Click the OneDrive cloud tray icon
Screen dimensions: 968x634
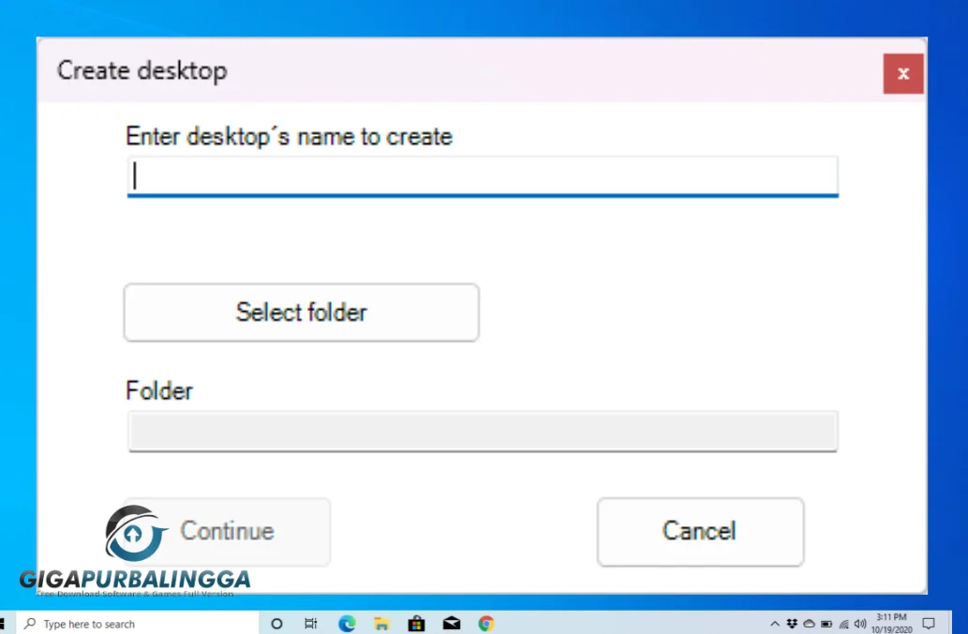point(809,624)
